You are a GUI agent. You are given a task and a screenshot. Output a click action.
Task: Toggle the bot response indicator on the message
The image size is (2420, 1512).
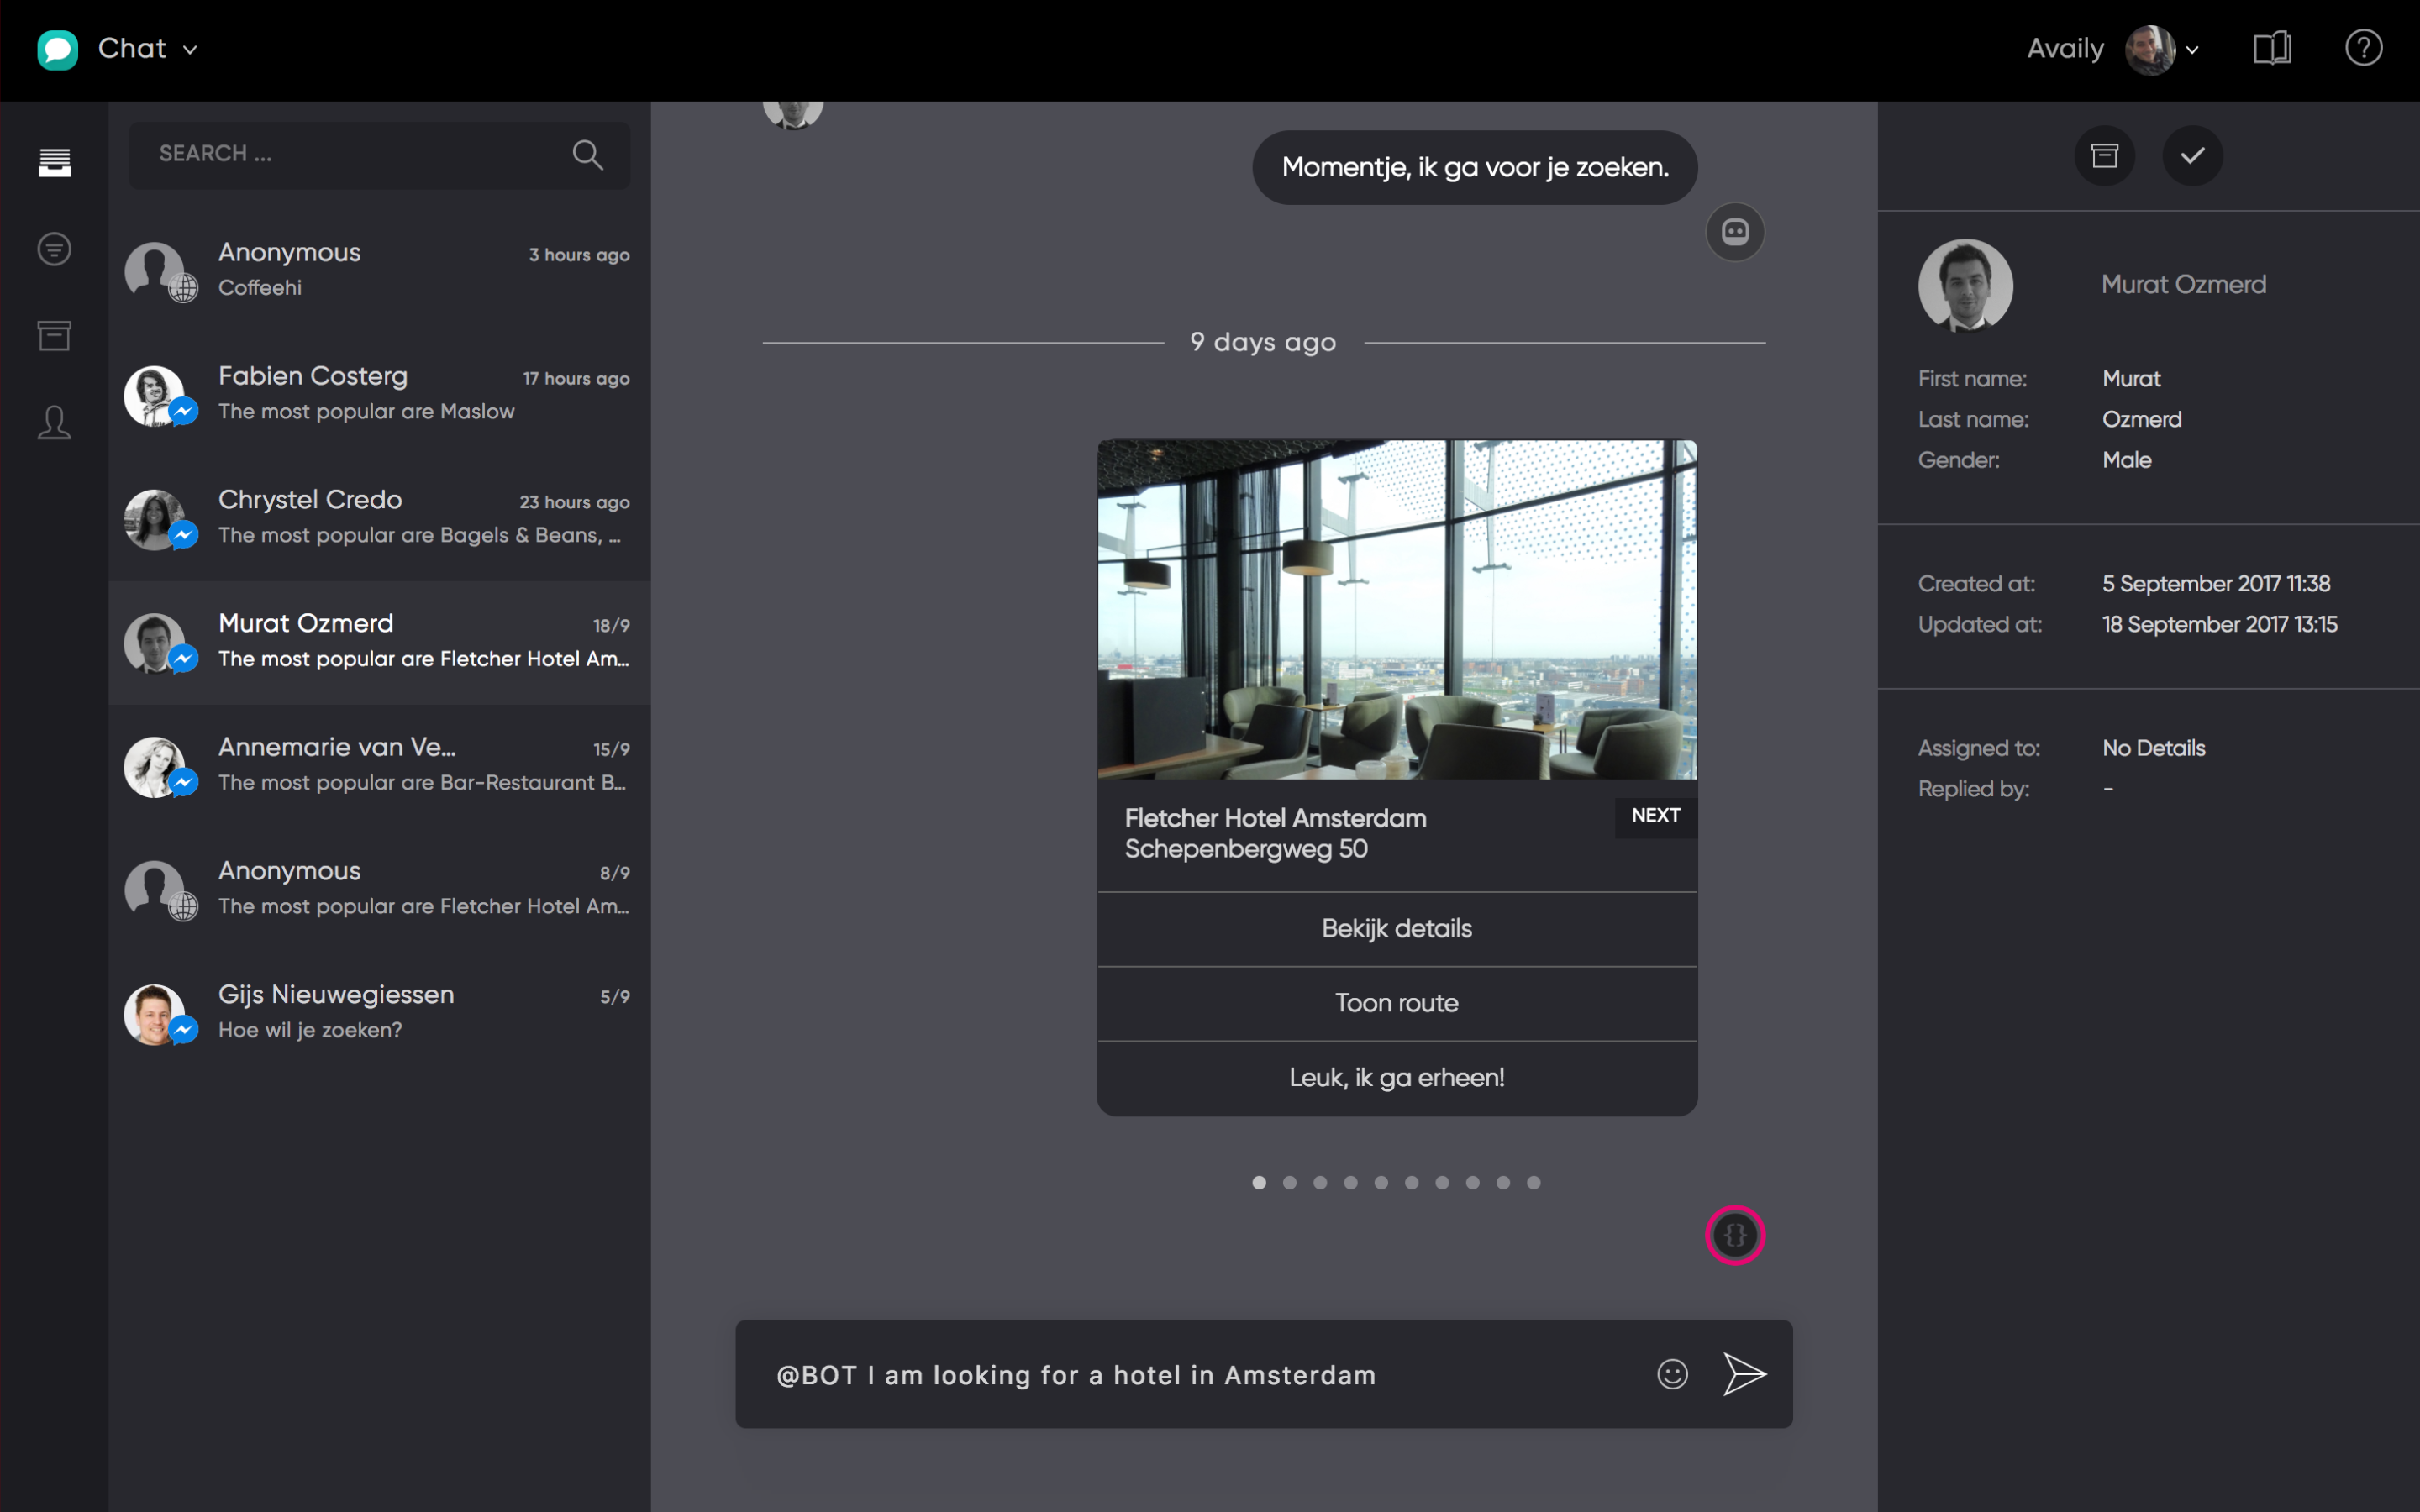point(1734,231)
